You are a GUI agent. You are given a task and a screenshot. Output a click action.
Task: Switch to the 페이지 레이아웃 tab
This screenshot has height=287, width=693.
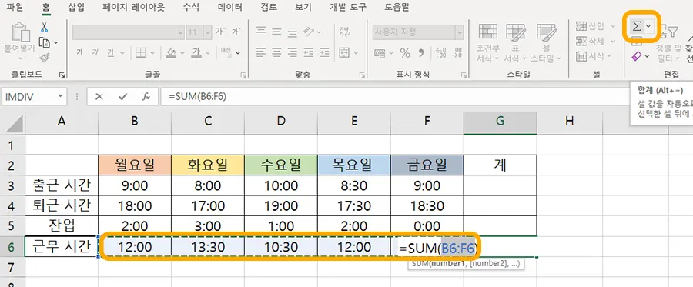(x=133, y=7)
